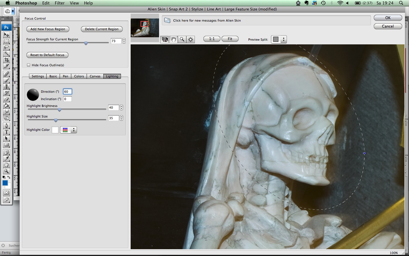
Task: Toggle Quick Mask mode icon
Action: [x=6, y=193]
